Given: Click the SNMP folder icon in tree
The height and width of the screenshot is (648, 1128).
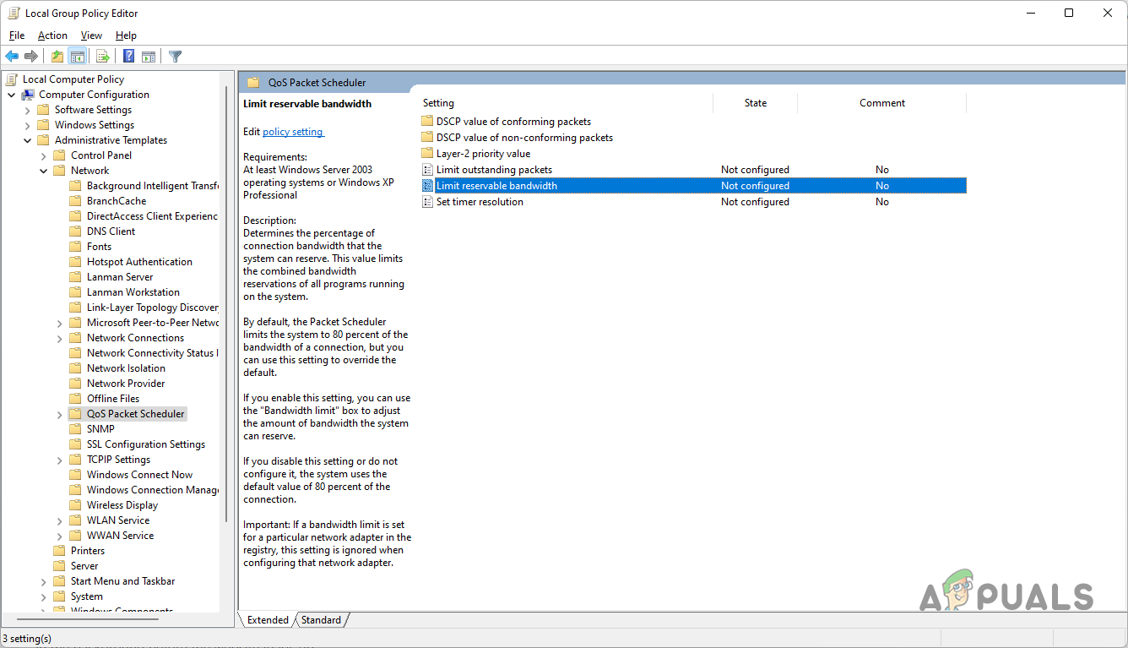Looking at the screenshot, I should tap(75, 429).
